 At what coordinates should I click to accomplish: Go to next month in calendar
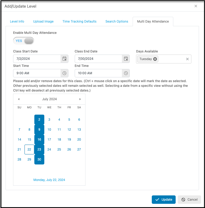coord(80,99)
